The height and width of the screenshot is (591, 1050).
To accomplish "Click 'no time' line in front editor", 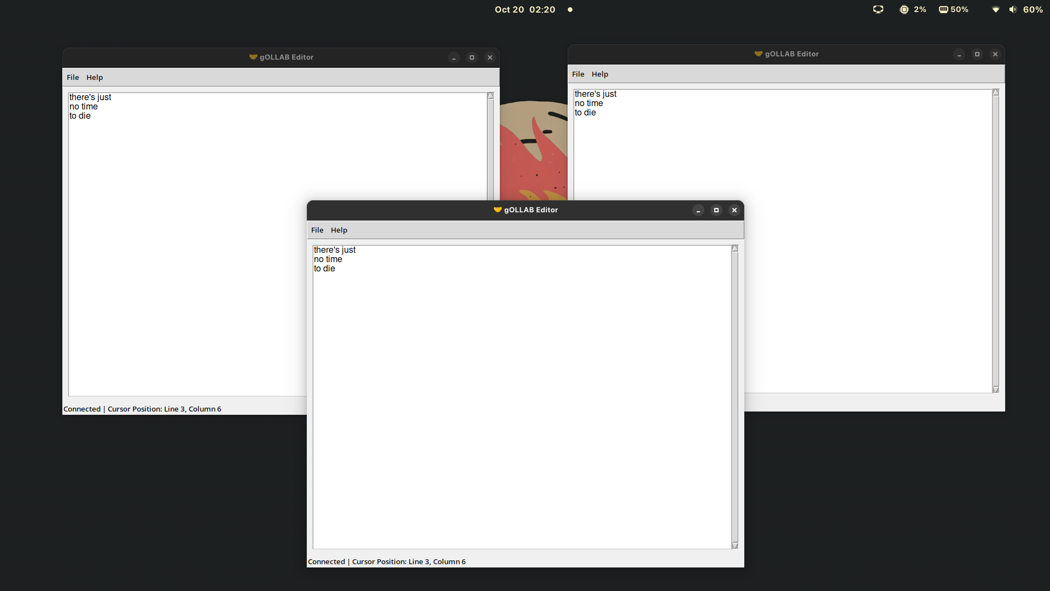I will [328, 259].
